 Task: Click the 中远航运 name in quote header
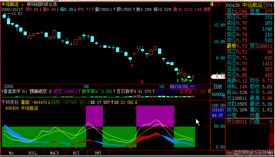[x=252, y=5]
